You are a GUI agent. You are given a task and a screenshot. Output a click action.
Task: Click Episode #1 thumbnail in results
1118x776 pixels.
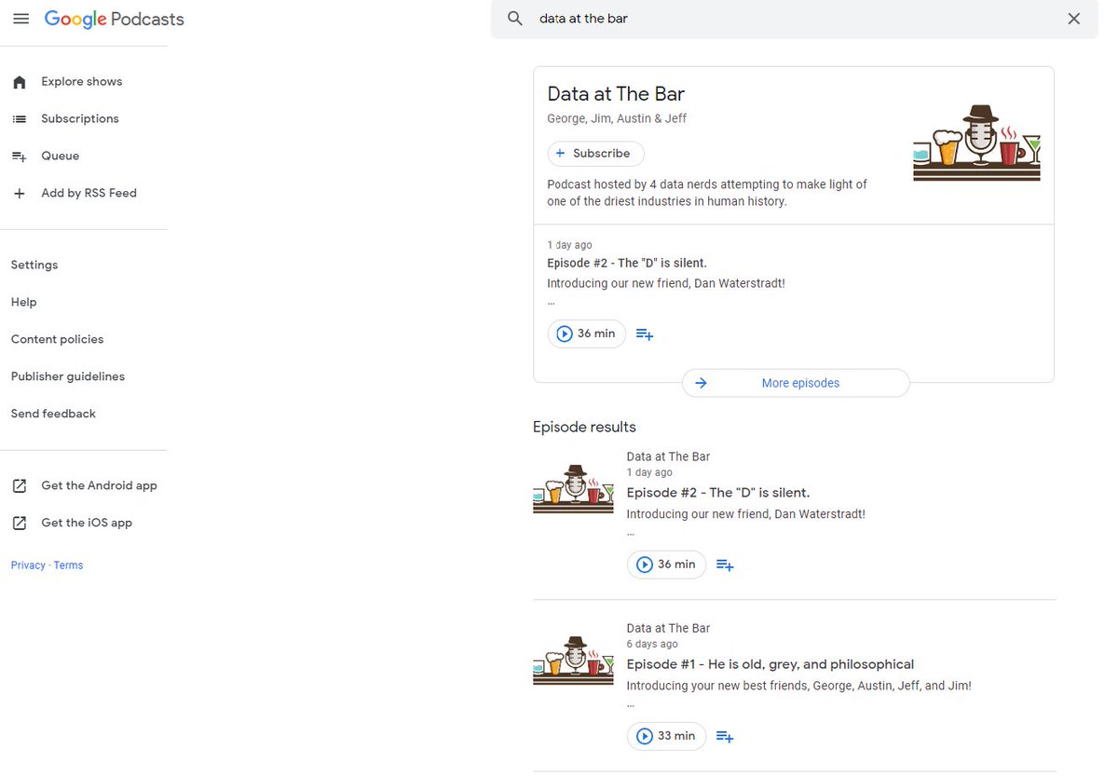pos(573,660)
